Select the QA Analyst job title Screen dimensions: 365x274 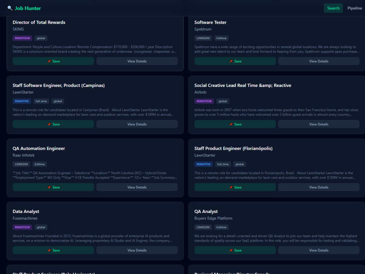click(206, 212)
